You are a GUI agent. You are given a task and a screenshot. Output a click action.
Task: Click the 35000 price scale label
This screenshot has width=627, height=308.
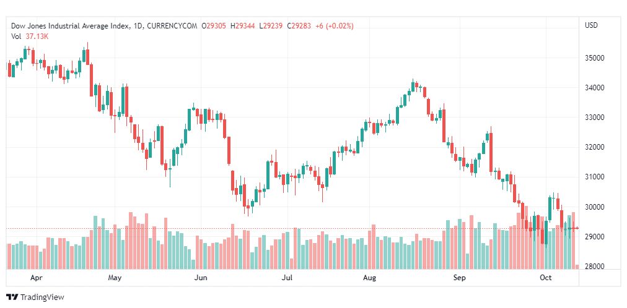tap(595, 58)
